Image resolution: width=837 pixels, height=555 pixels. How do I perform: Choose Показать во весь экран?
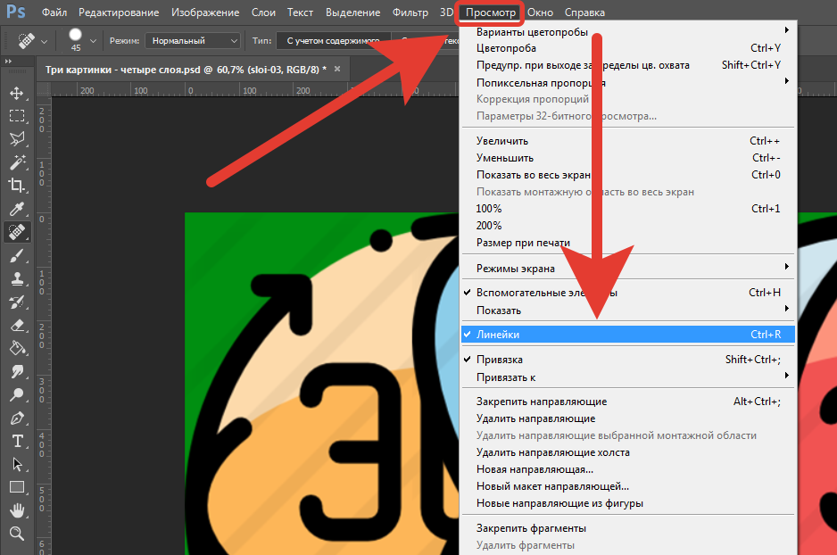628,175
